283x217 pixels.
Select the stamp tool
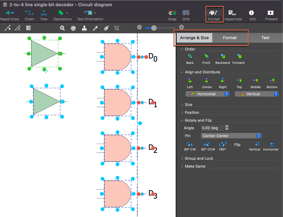click(84, 28)
